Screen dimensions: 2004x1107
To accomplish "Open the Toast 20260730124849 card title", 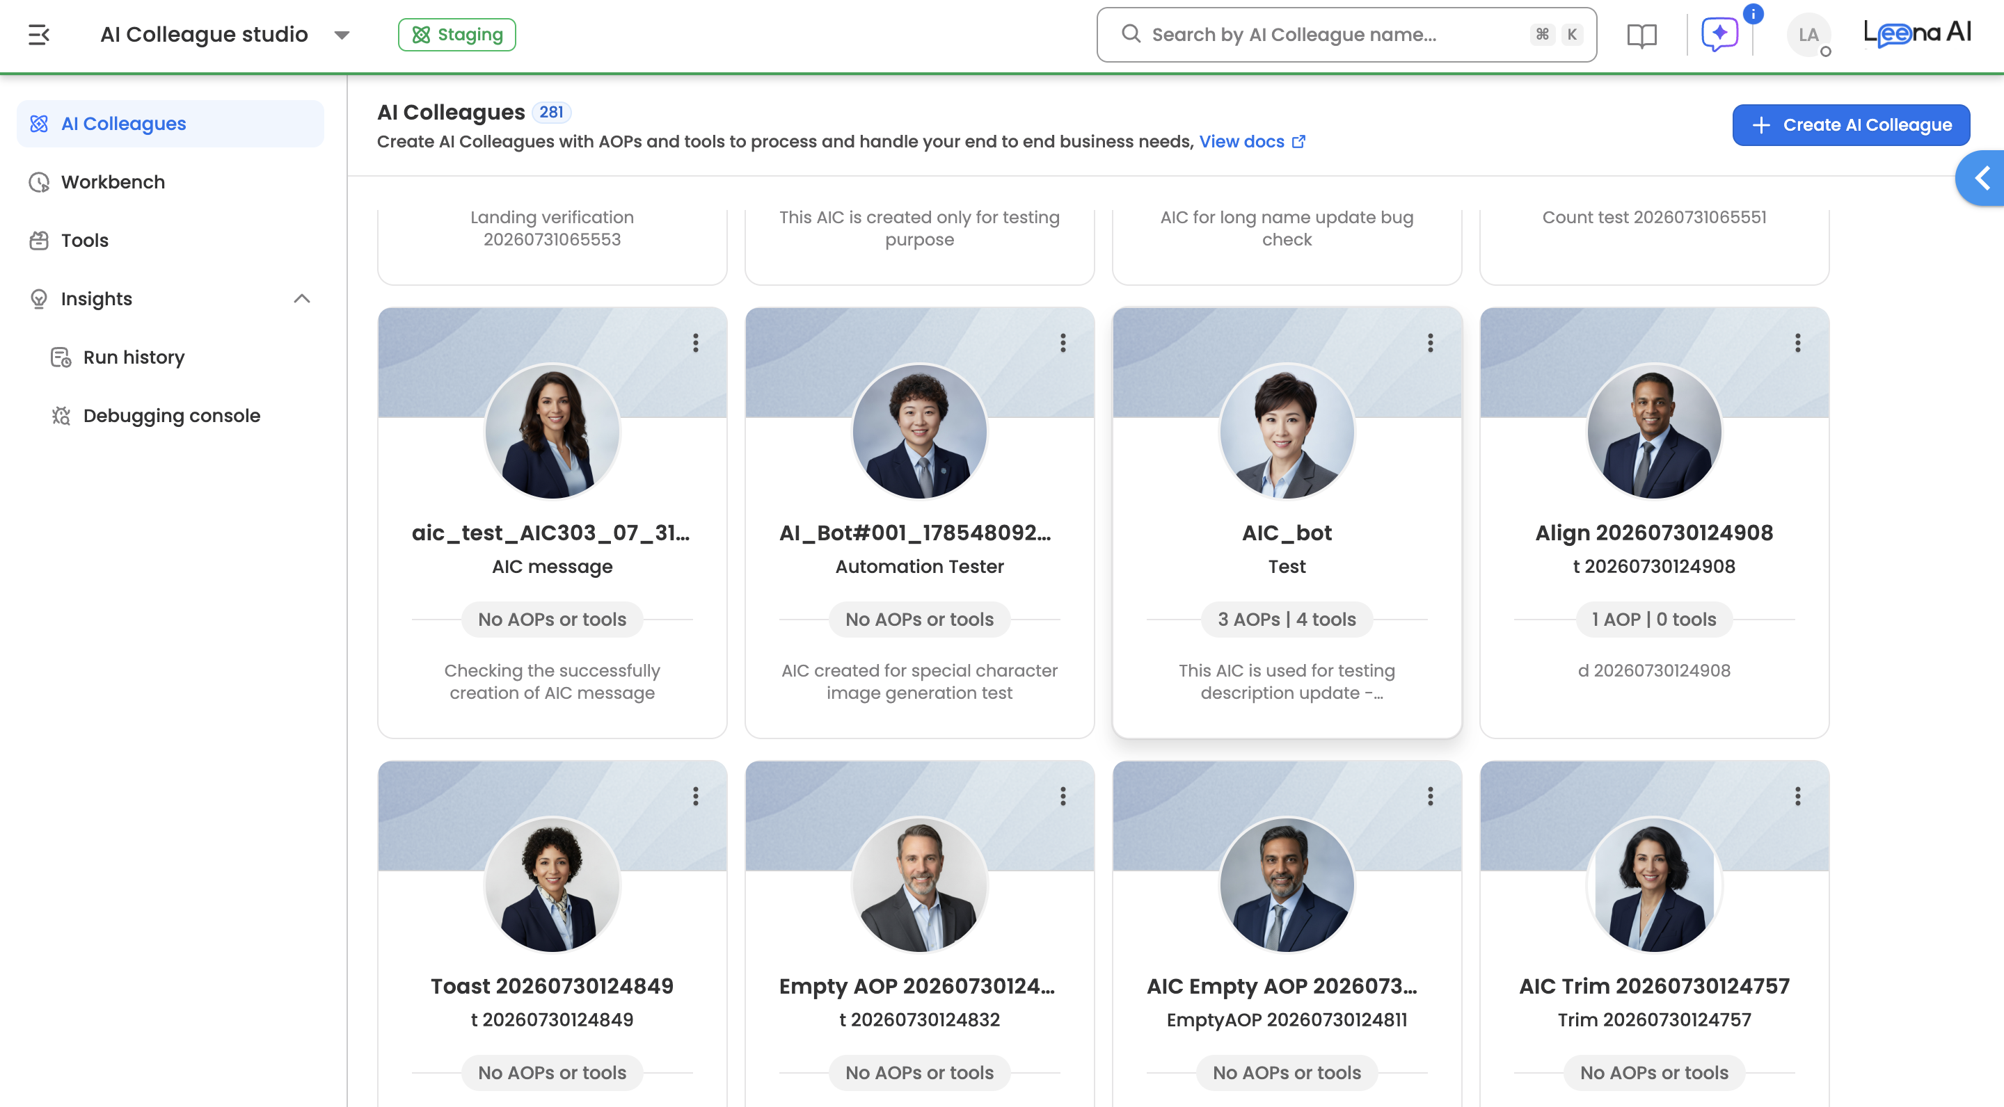I will 552,987.
